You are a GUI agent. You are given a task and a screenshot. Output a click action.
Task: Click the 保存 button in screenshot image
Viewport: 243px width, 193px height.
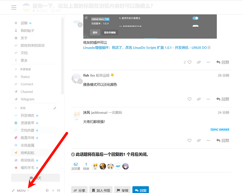click(x=95, y=32)
